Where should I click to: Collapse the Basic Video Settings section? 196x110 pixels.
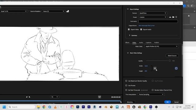(x=128, y=53)
